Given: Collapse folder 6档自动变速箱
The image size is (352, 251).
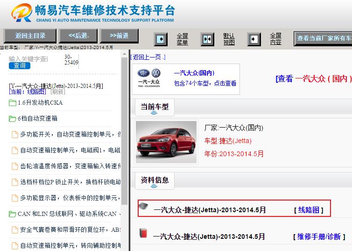Looking at the screenshot, I should click(37, 118).
